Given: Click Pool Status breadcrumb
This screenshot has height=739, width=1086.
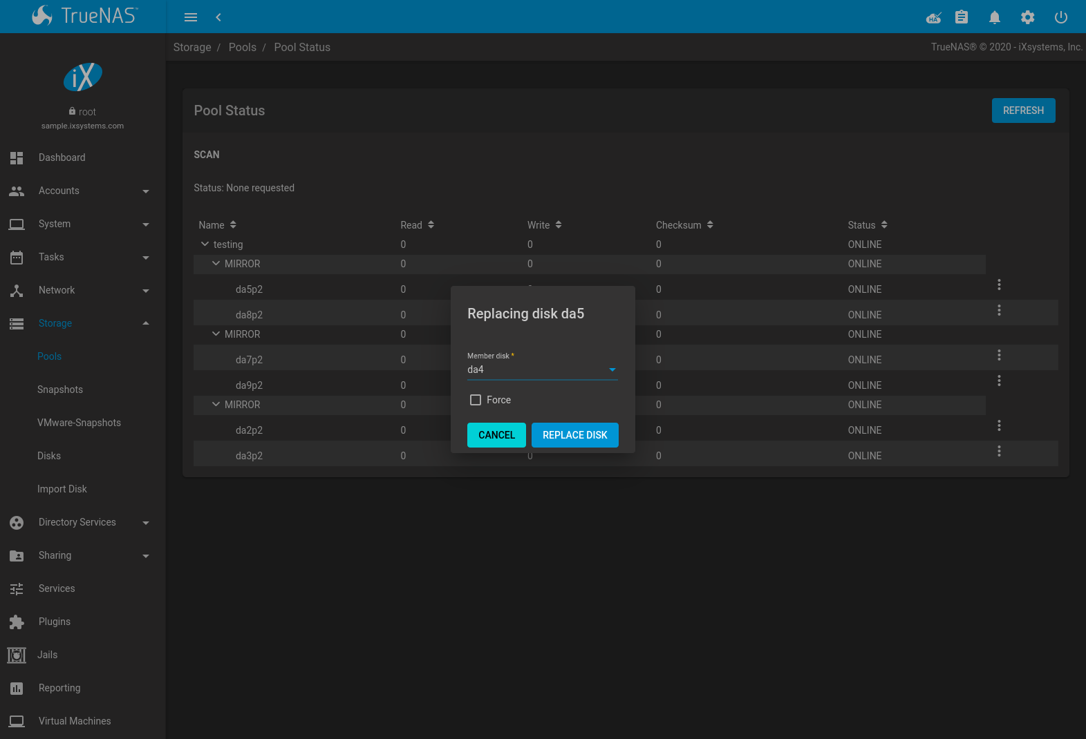Looking at the screenshot, I should pyautogui.click(x=302, y=47).
